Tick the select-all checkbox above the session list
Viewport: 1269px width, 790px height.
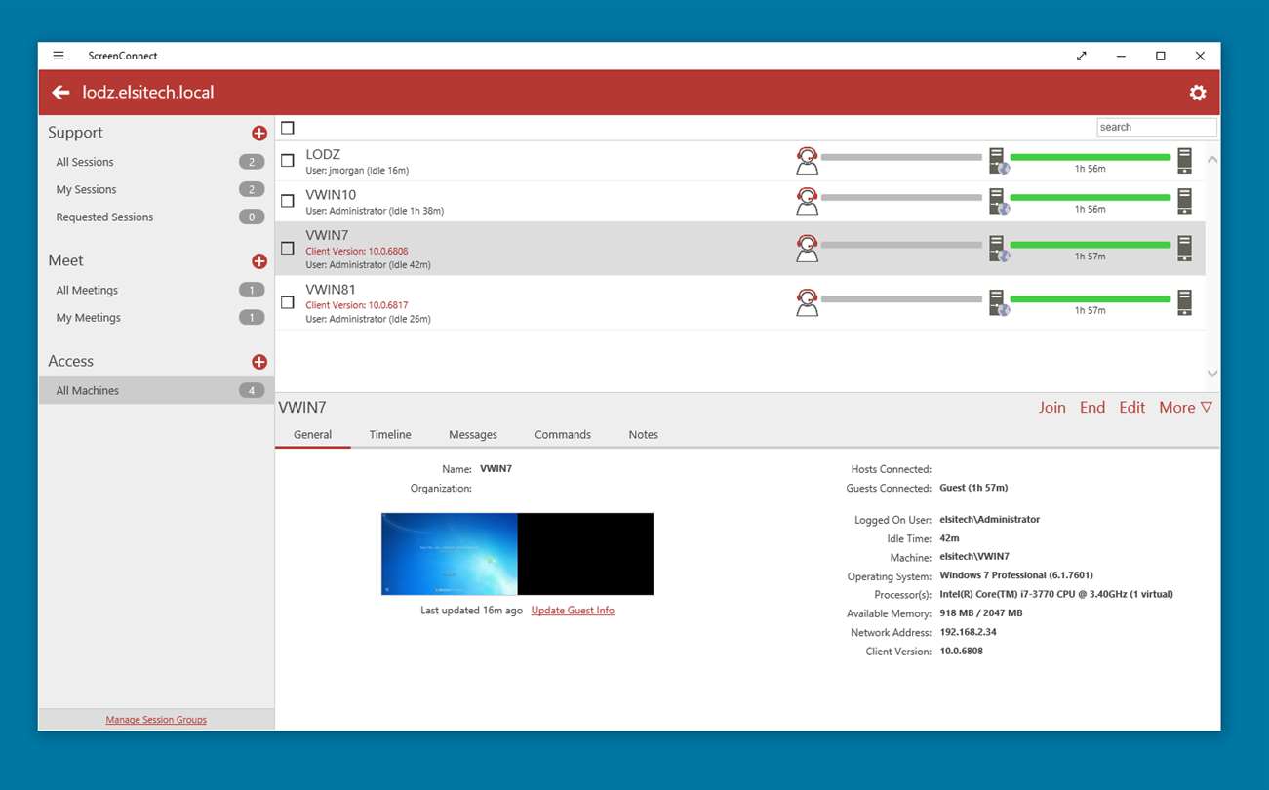tap(288, 128)
